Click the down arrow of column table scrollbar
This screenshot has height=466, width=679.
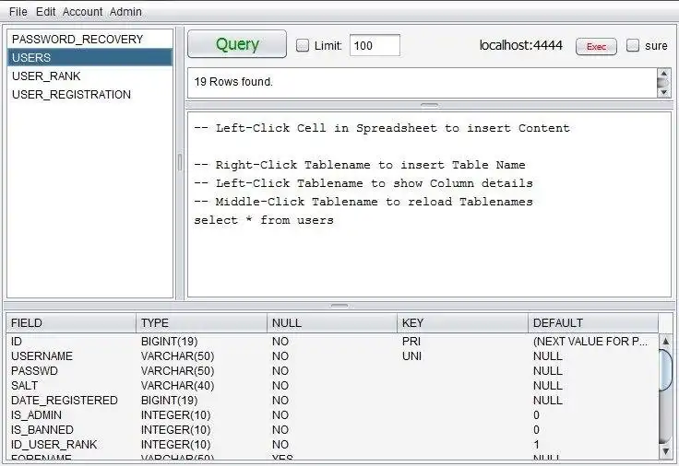pyautogui.click(x=665, y=452)
